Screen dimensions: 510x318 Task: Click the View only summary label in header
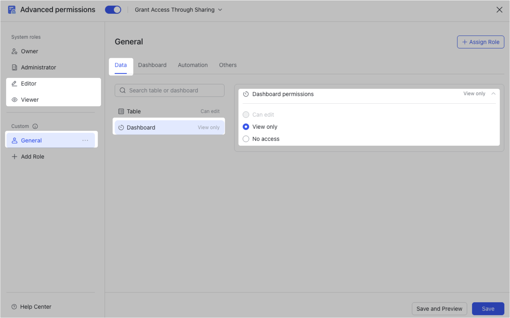(x=474, y=94)
